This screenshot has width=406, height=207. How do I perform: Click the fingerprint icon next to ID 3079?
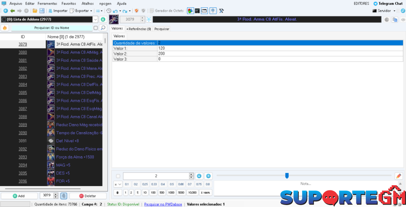[64, 196]
